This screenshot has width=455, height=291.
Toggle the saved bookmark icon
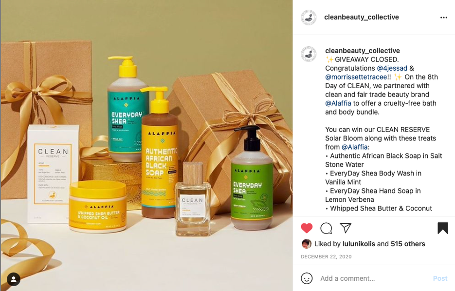pyautogui.click(x=442, y=228)
